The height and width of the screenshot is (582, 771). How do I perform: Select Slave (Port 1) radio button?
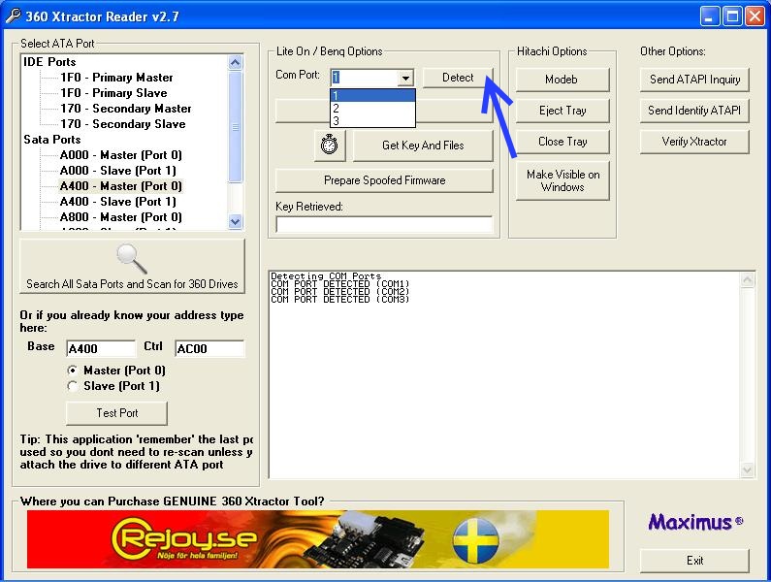73,386
